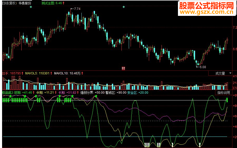Click the red up arrow beside 测试主图 6.46
Viewport: 237px width, 148px height.
[x=63, y=3]
